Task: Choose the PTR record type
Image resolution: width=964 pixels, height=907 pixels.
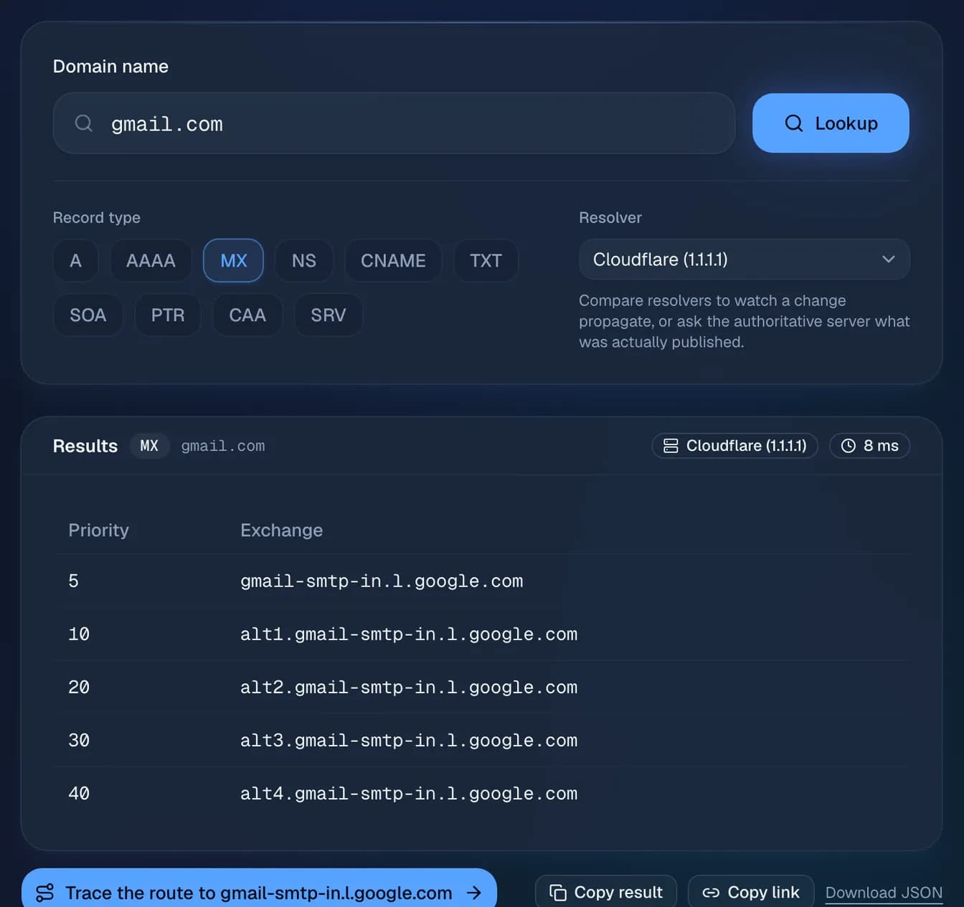Action: click(168, 315)
